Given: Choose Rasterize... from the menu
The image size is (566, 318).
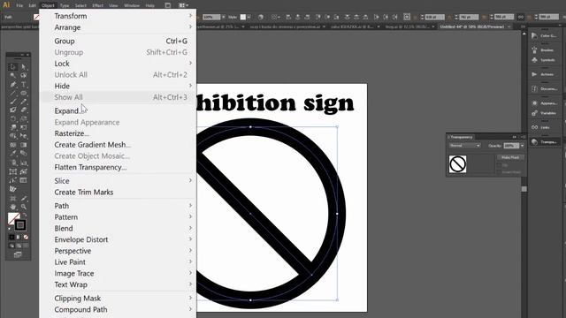Looking at the screenshot, I should click(x=118, y=133).
